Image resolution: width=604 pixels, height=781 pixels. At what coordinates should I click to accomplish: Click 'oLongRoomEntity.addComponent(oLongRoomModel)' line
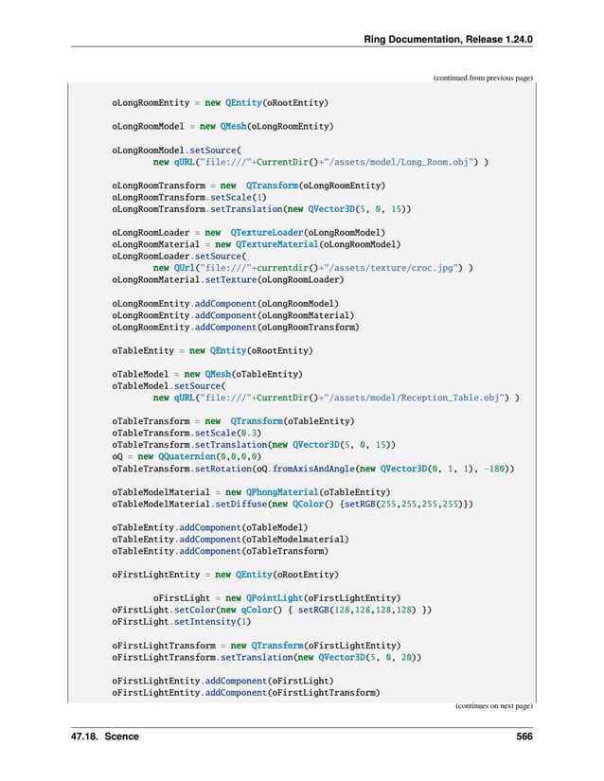(225, 303)
